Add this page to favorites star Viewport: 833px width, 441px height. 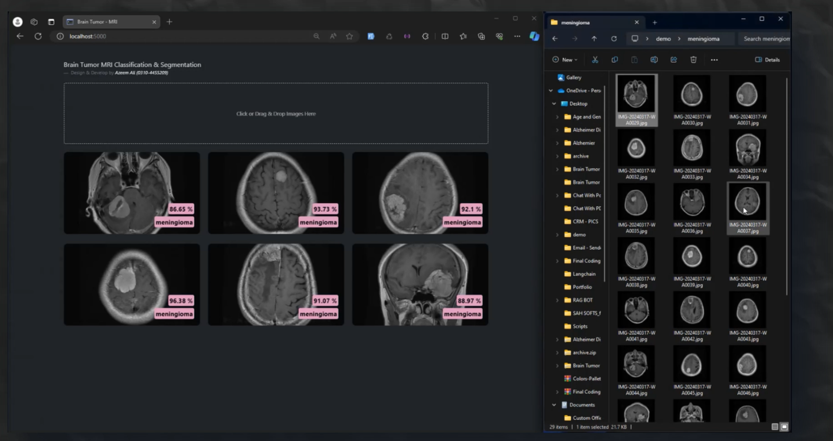pyautogui.click(x=349, y=36)
